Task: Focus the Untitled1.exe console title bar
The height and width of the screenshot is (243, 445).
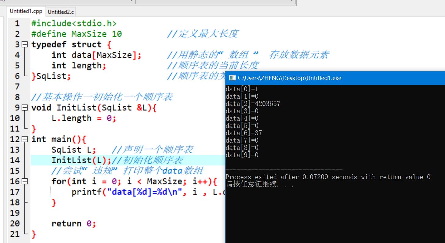Action: click(335, 78)
